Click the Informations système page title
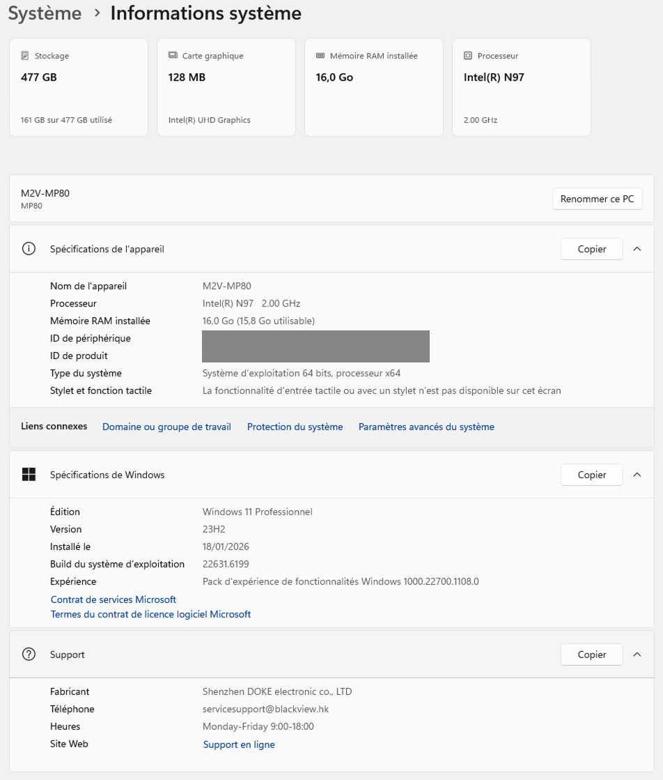Image resolution: width=663 pixels, height=780 pixels. click(205, 13)
